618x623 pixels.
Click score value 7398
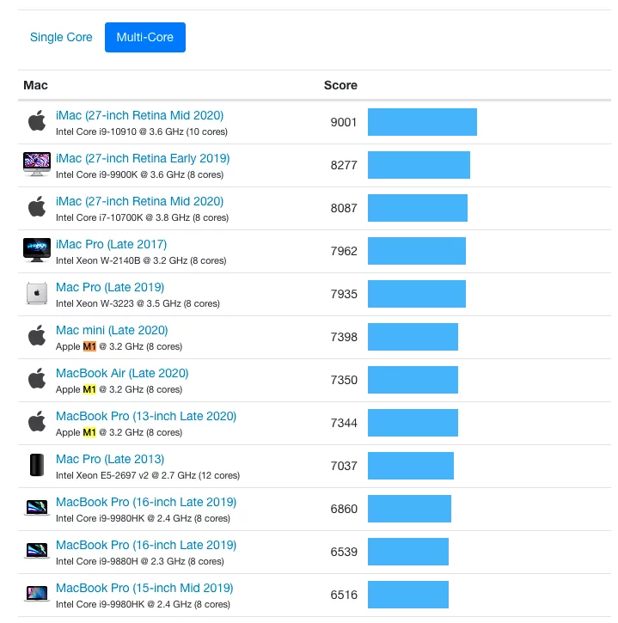[344, 337]
